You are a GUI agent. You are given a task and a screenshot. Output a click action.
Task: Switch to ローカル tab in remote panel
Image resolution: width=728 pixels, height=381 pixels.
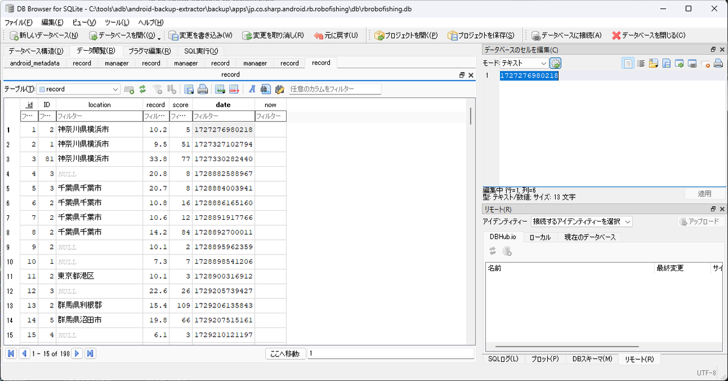[540, 237]
